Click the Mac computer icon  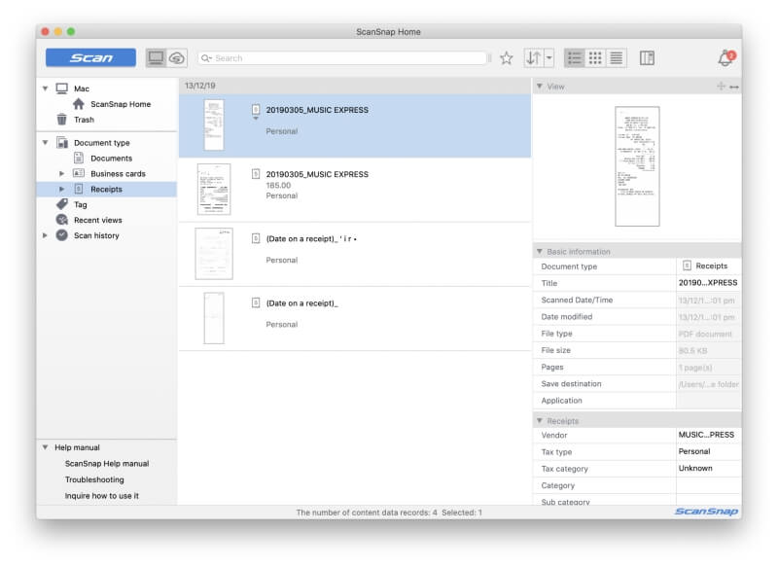pyautogui.click(x=62, y=89)
